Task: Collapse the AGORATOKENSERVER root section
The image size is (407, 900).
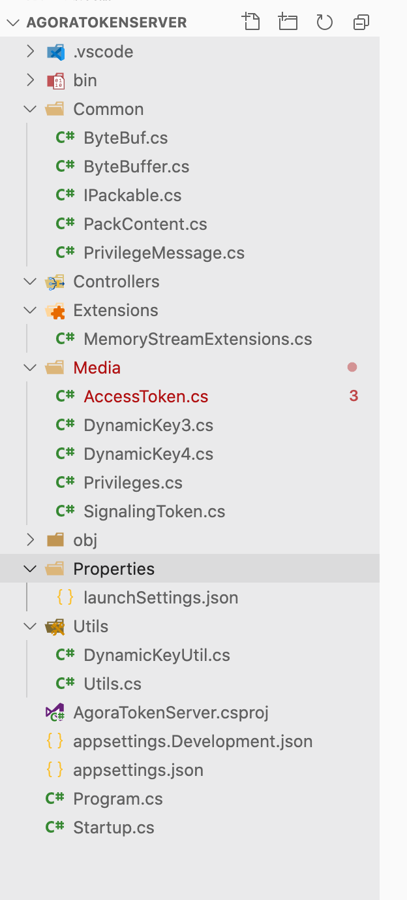Action: pyautogui.click(x=12, y=22)
